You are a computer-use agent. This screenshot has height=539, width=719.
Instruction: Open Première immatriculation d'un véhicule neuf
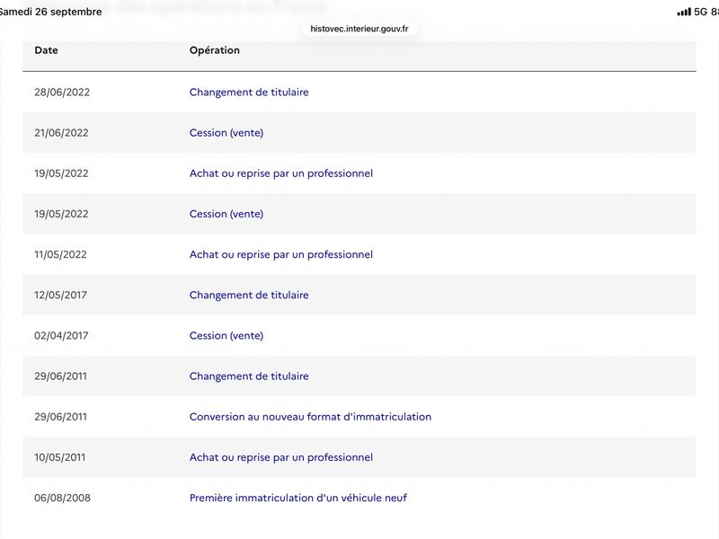pyautogui.click(x=298, y=498)
